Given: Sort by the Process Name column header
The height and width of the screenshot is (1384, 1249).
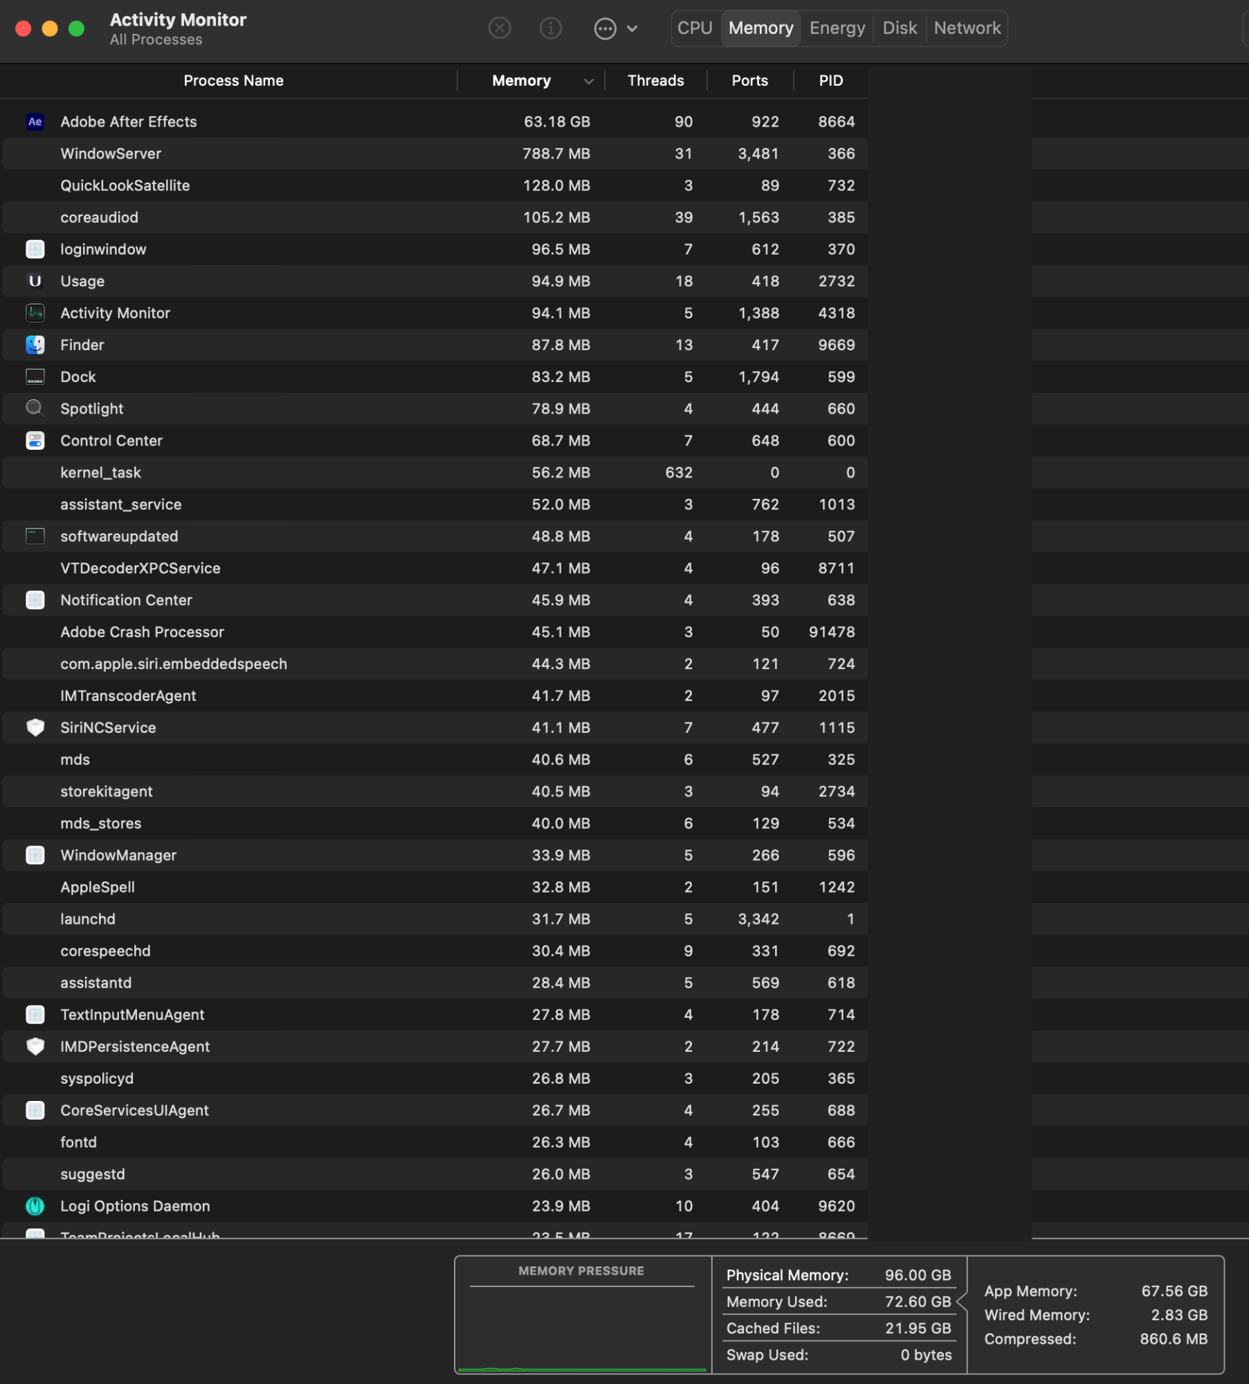Looking at the screenshot, I should pos(233,81).
